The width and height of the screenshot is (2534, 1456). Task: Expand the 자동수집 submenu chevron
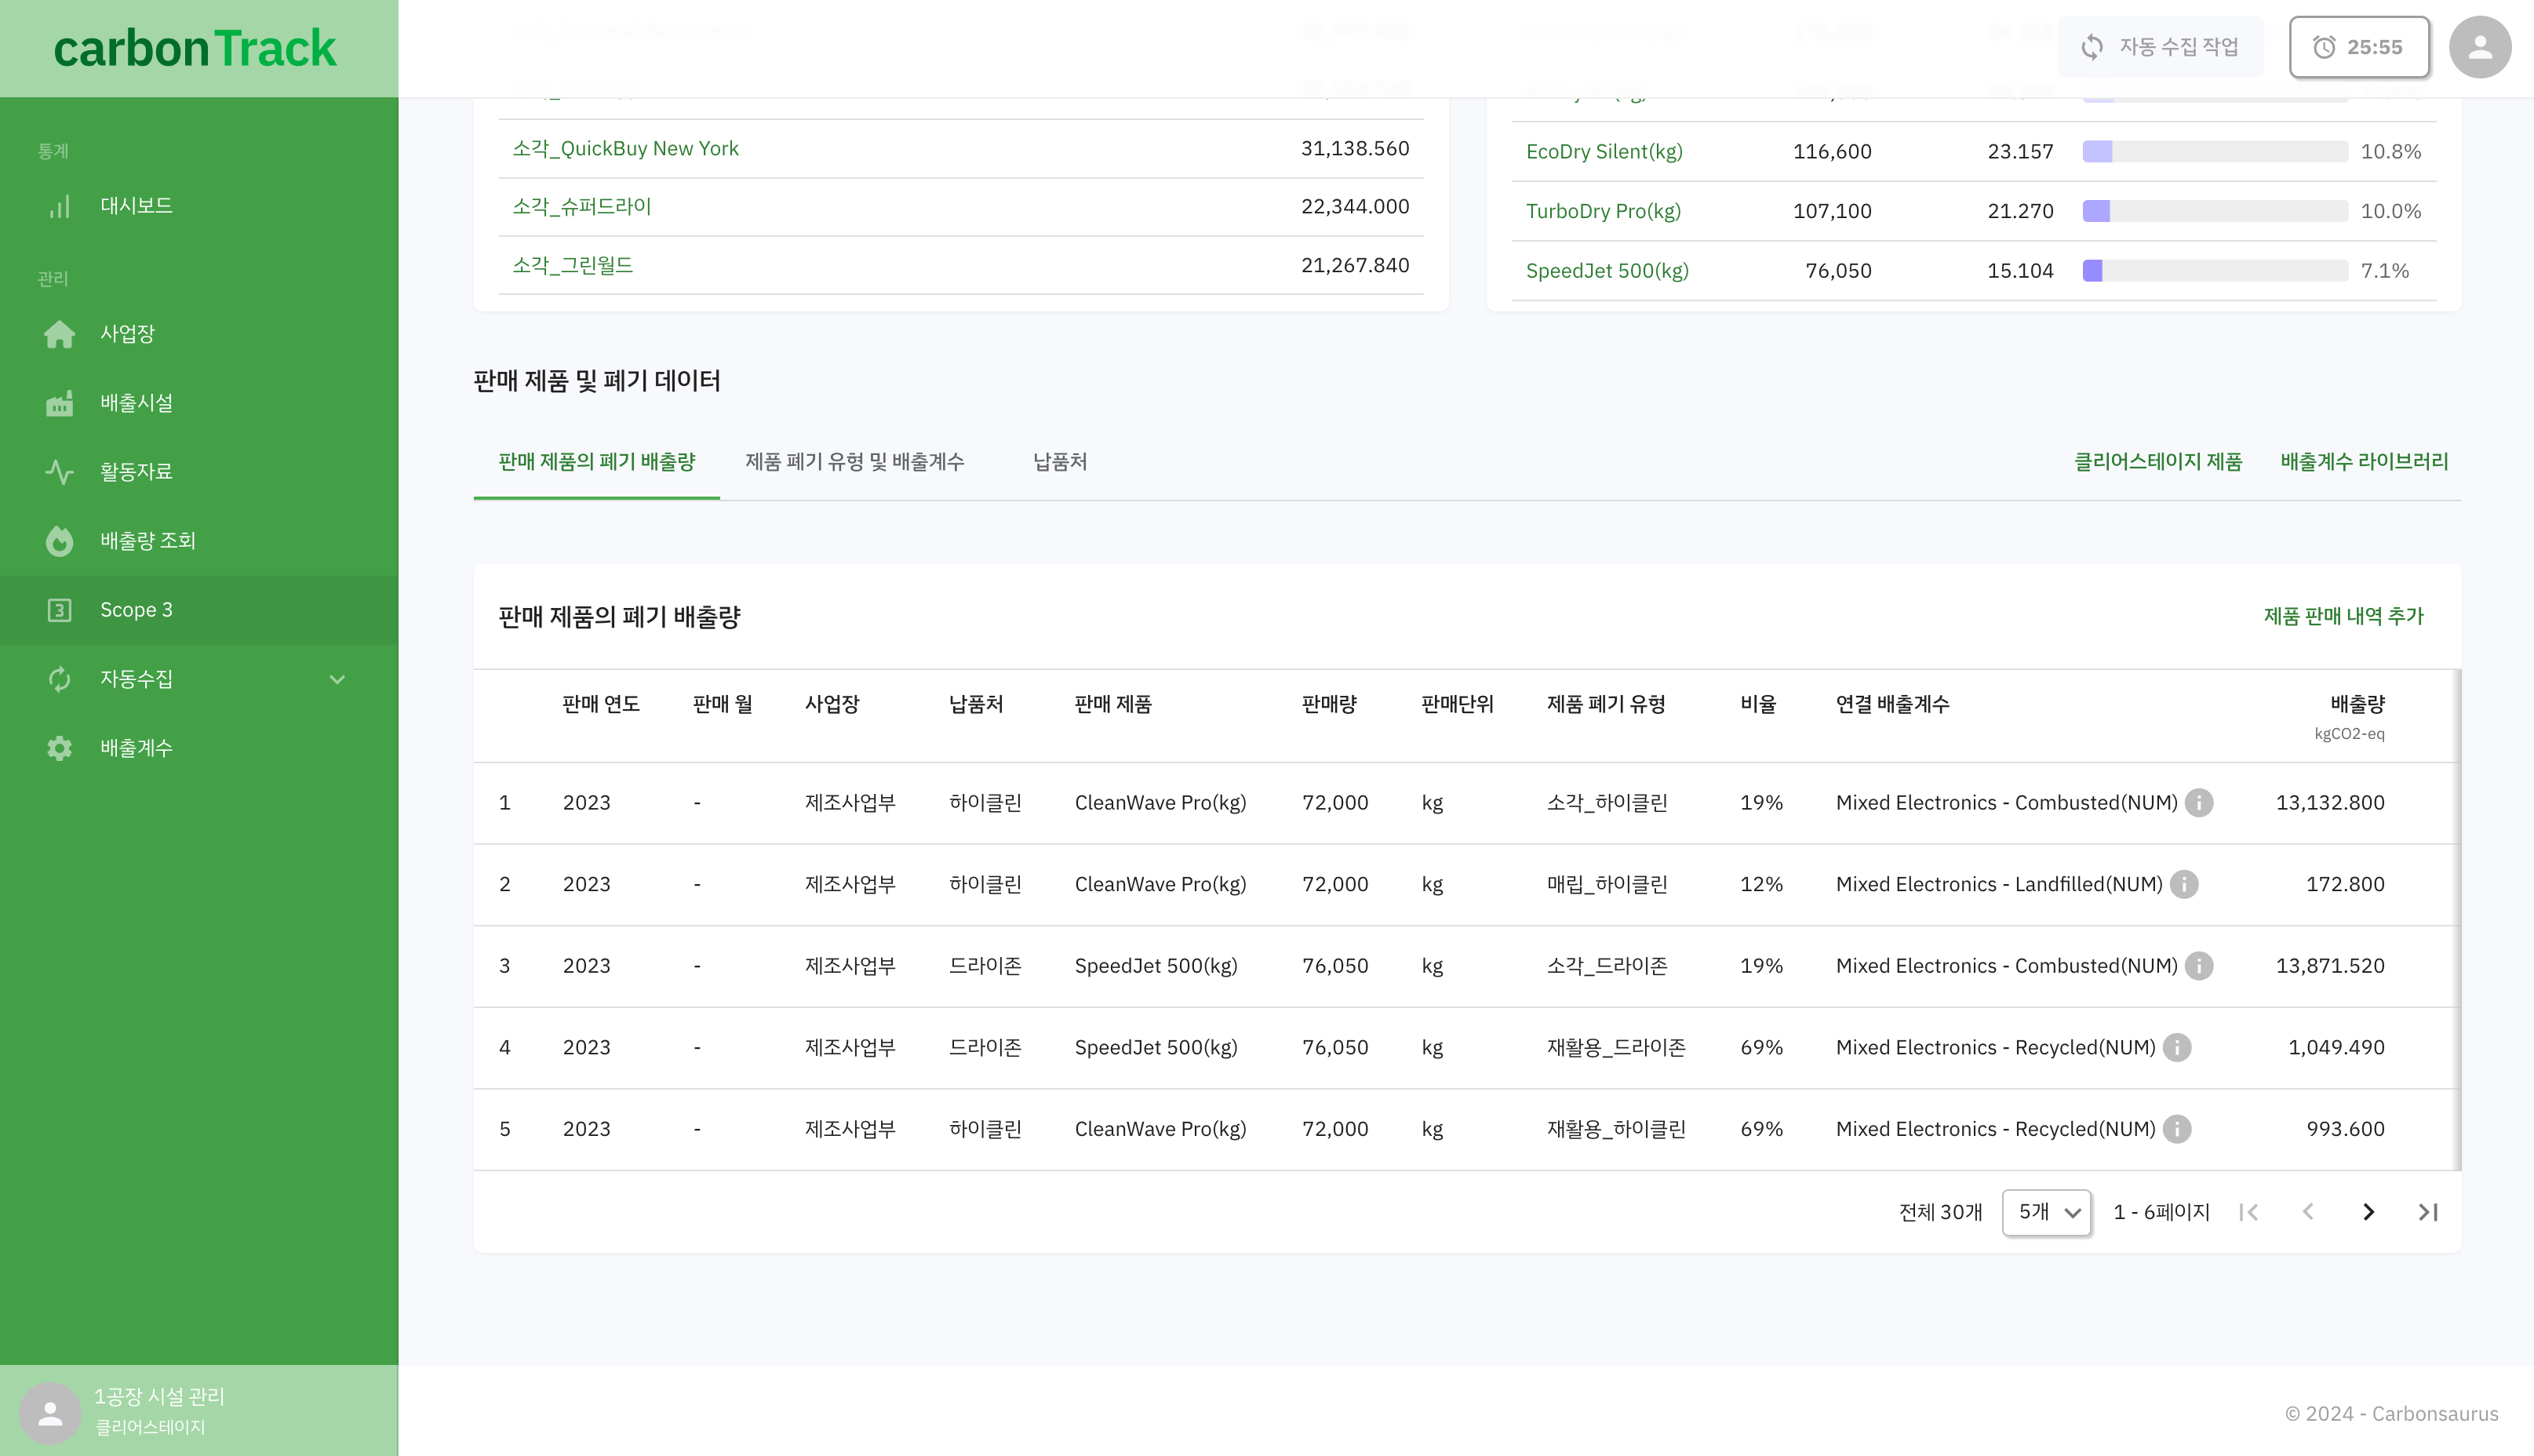[337, 679]
